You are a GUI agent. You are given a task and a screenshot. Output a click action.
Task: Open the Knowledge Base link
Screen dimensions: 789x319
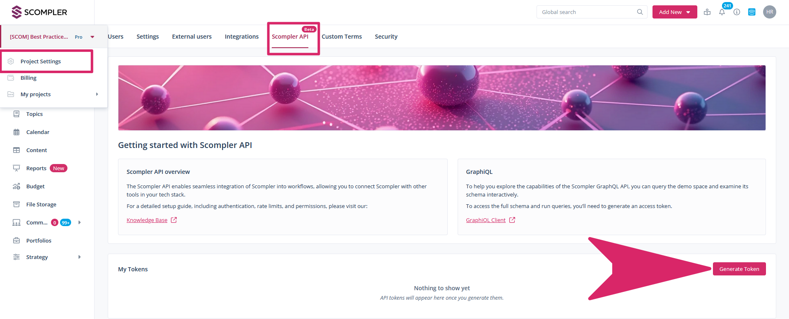147,220
